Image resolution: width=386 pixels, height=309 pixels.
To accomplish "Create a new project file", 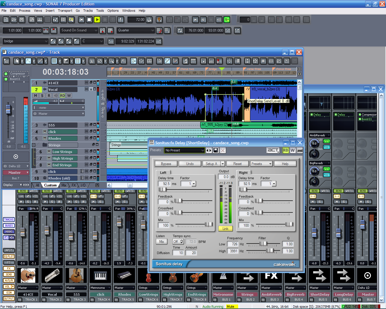I will 6,20.
